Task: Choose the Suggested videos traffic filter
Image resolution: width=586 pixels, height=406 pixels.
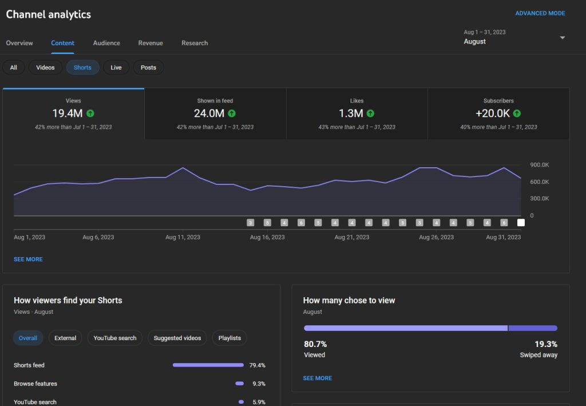Action: pyautogui.click(x=177, y=338)
